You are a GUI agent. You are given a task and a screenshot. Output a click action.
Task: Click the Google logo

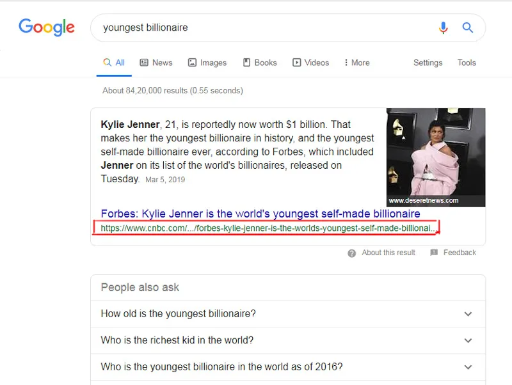(46, 27)
